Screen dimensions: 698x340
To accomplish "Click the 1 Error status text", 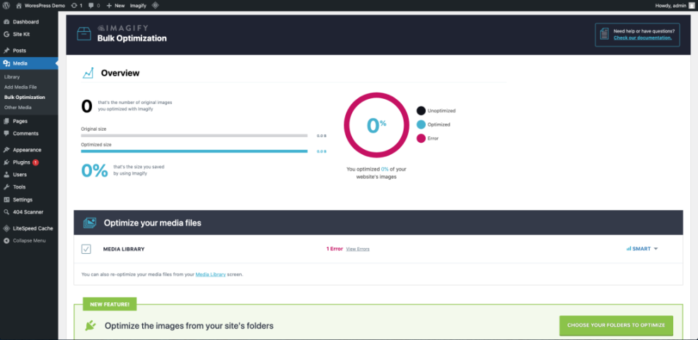I will [335, 250].
